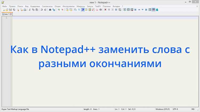Click the Copy toolbar icon

(x=33, y=10)
